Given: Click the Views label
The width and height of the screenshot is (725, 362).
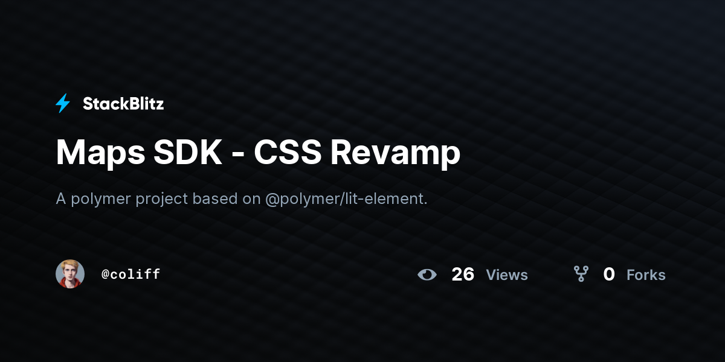Looking at the screenshot, I should click(x=507, y=275).
